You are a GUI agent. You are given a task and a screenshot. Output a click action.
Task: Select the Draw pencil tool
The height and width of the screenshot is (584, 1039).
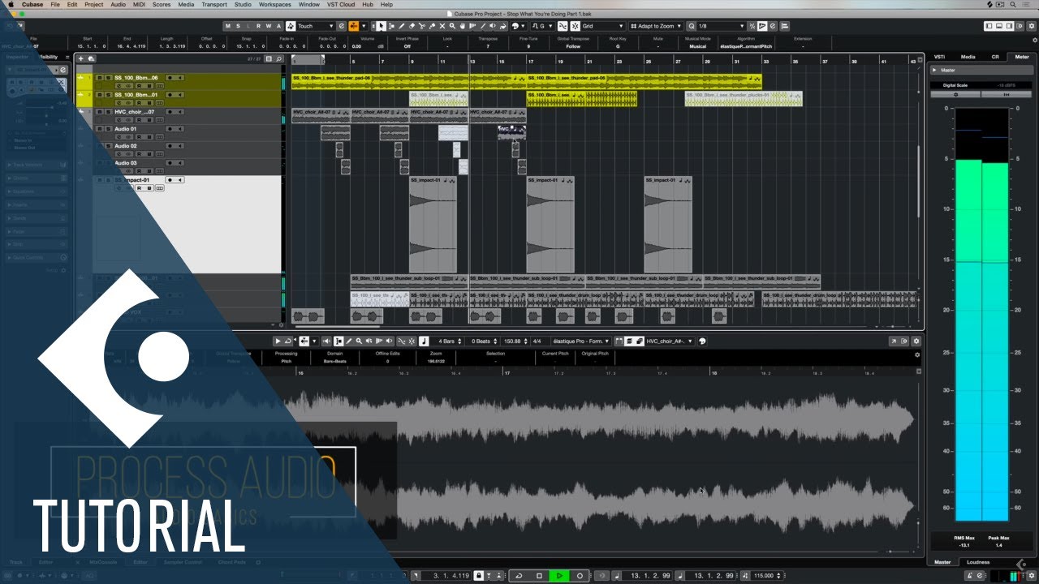402,26
